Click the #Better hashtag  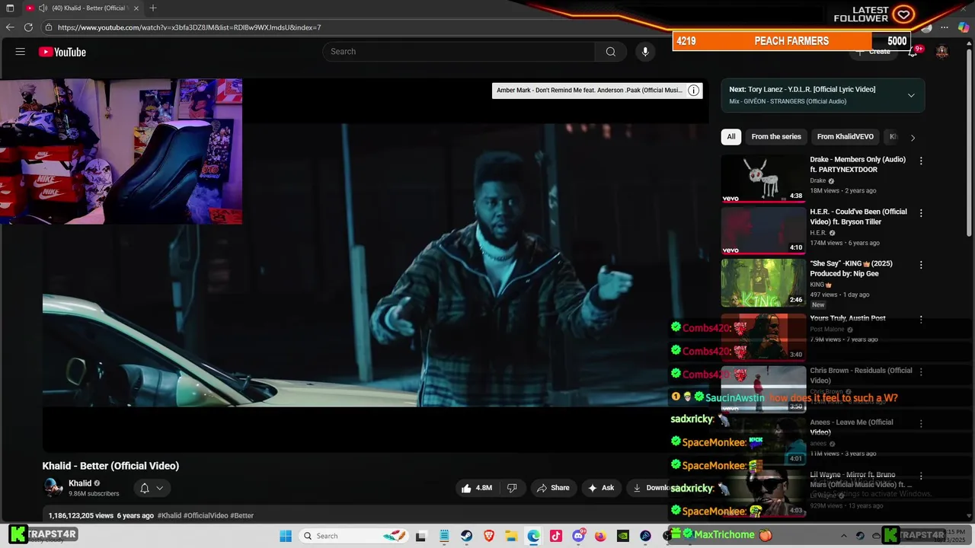242,515
